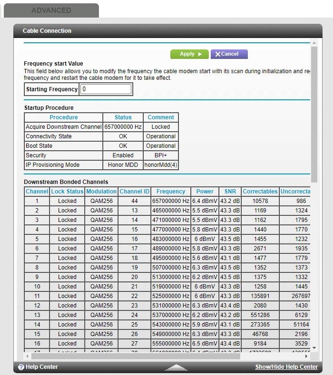The width and height of the screenshot is (333, 375).
Task: Click the Help Center question mark icon
Action: [21, 367]
